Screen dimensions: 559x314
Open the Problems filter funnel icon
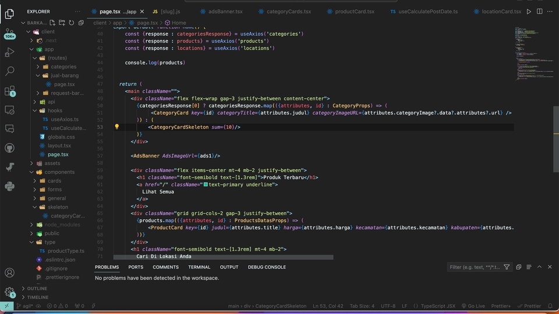(507, 267)
